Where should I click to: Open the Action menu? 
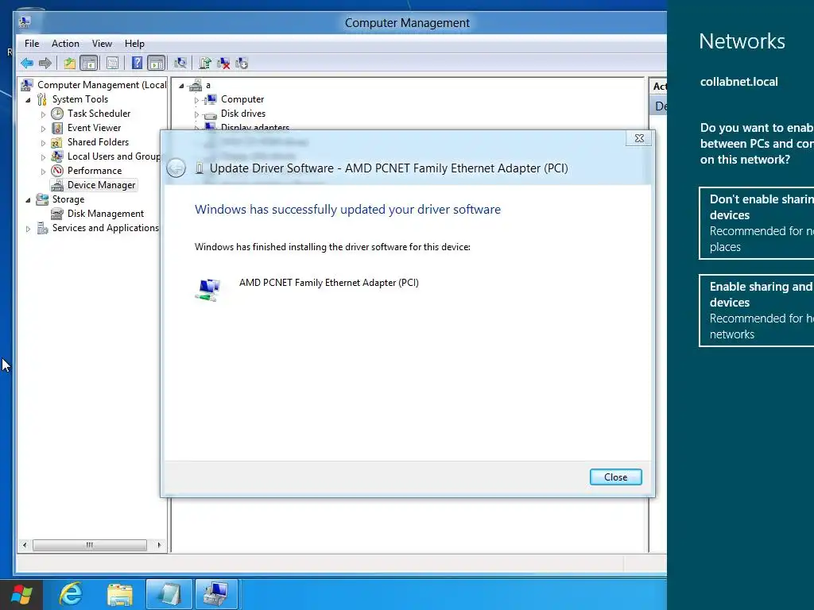coord(65,44)
